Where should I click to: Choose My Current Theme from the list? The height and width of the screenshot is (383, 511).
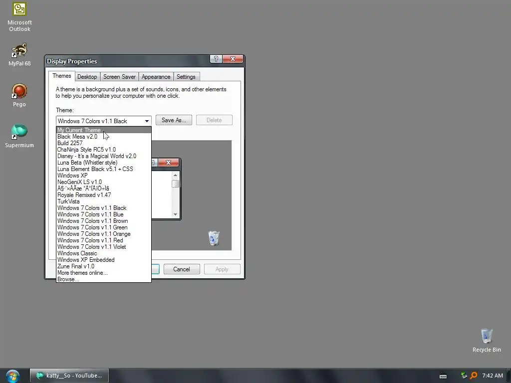point(104,130)
